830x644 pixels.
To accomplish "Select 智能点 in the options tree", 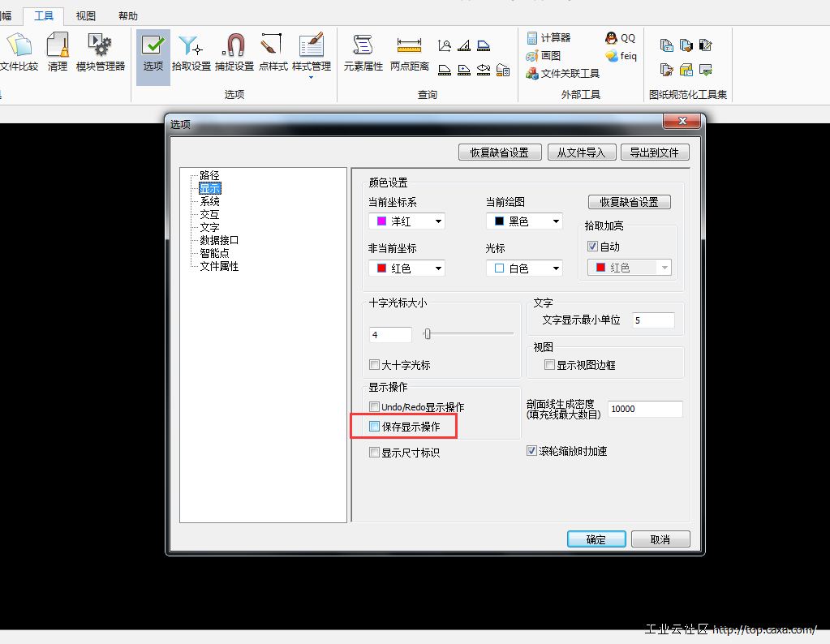I will tap(214, 253).
